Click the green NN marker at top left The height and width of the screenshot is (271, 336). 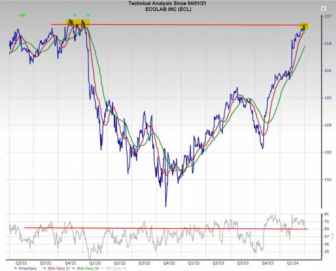(x=22, y=16)
